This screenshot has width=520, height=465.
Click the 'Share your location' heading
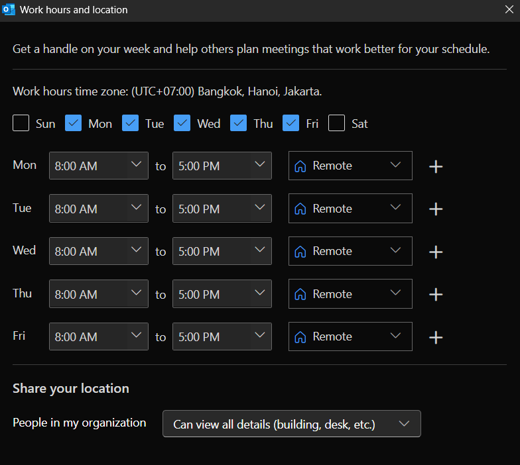pyautogui.click(x=70, y=388)
